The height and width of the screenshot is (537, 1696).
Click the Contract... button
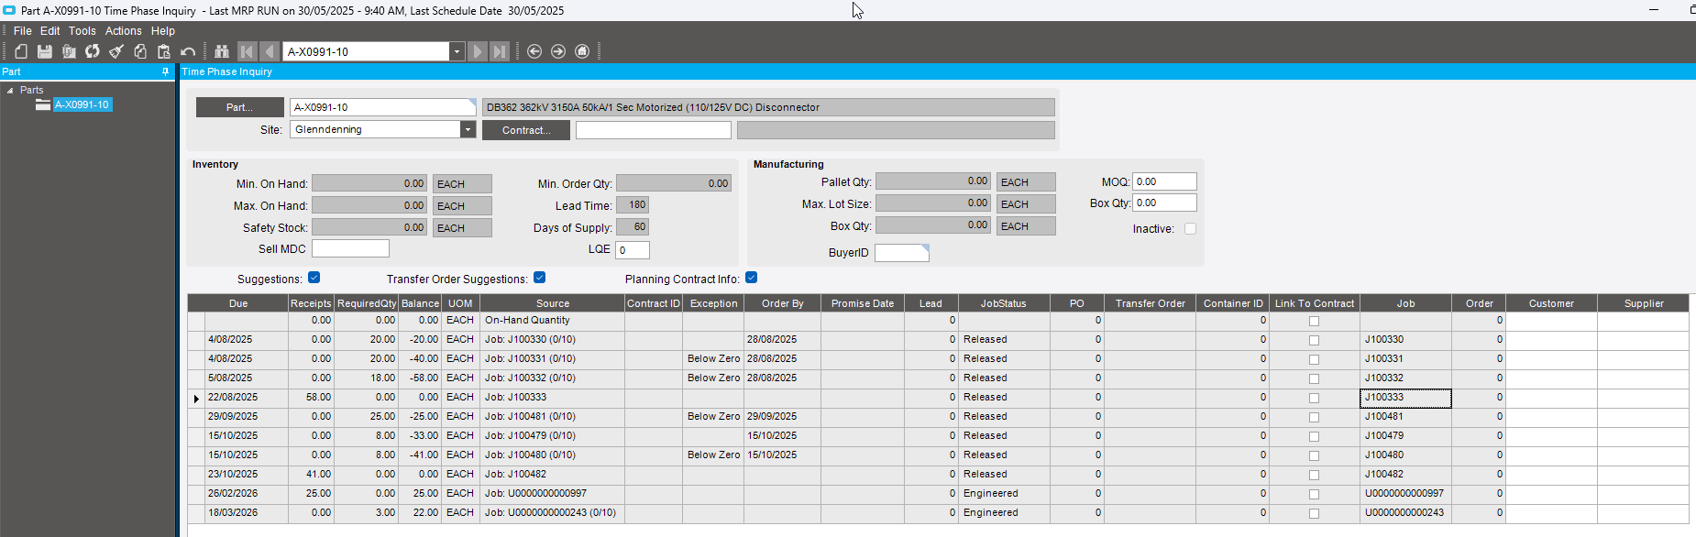click(x=526, y=130)
